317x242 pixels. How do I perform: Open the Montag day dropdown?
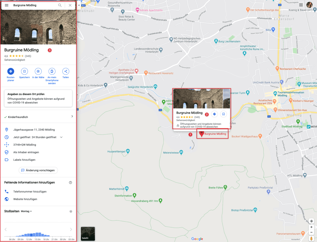click(x=26, y=211)
